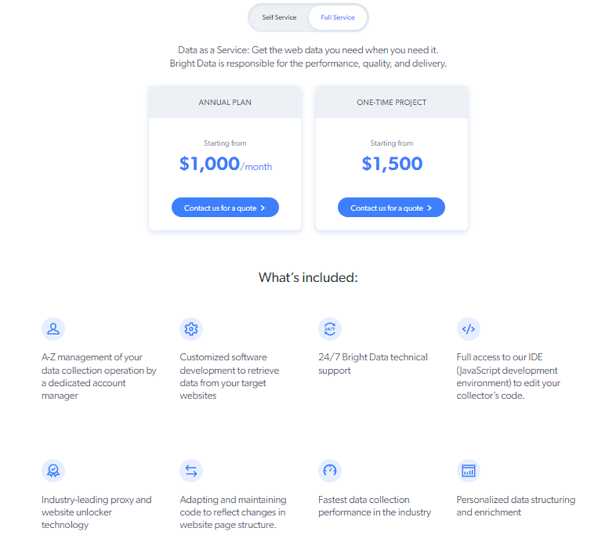Click the data structuring chart icon
598x546 pixels.
[x=469, y=470]
